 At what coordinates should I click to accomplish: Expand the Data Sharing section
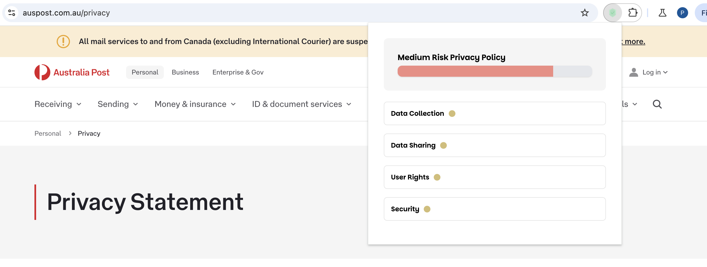[494, 145]
